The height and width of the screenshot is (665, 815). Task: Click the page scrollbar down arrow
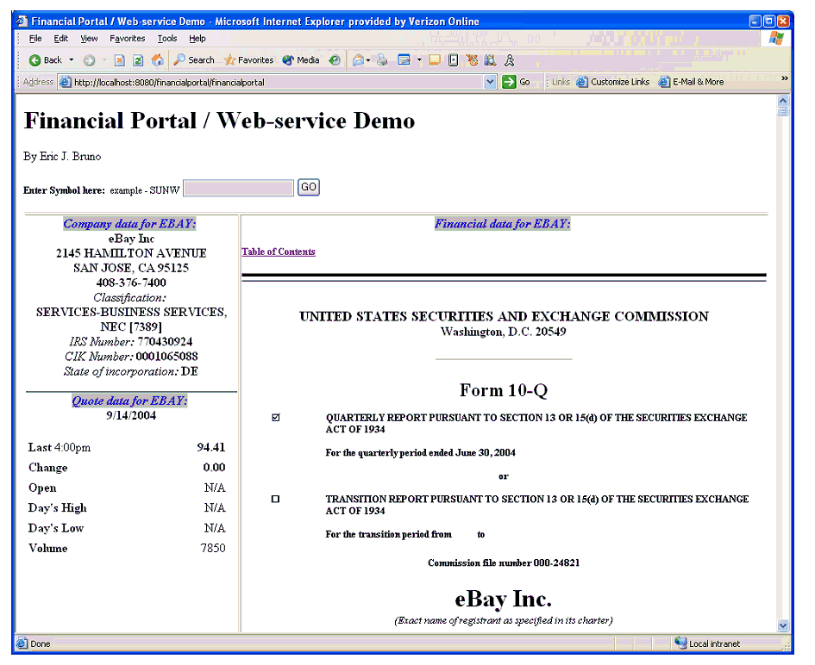click(783, 625)
